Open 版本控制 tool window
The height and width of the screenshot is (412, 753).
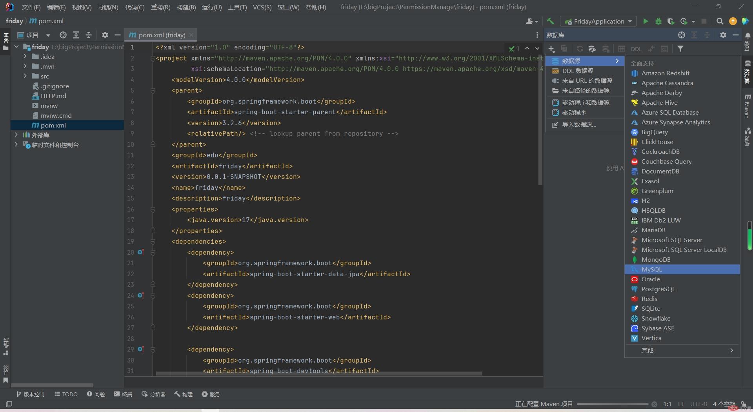click(30, 394)
